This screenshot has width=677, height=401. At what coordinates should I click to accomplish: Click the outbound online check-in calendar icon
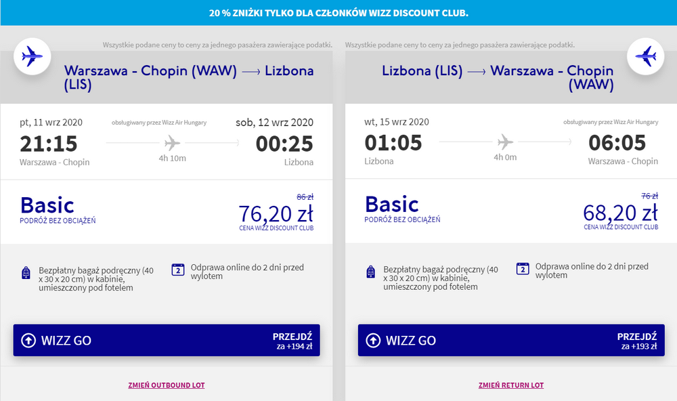178,270
